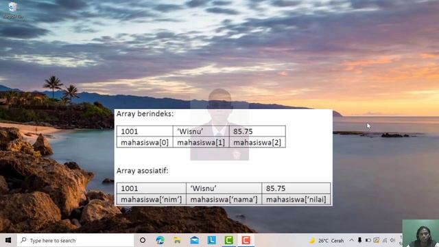
Task: Click the microphone tray icon
Action: click(x=359, y=240)
